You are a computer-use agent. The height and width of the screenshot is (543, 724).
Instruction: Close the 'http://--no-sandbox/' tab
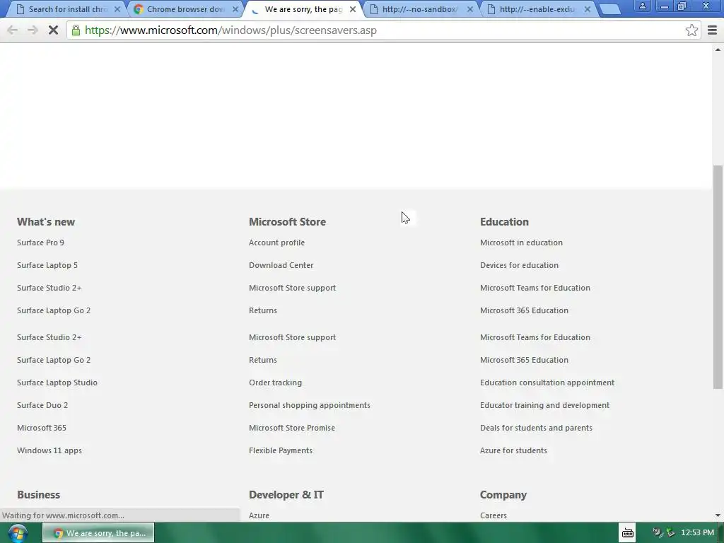tap(470, 9)
